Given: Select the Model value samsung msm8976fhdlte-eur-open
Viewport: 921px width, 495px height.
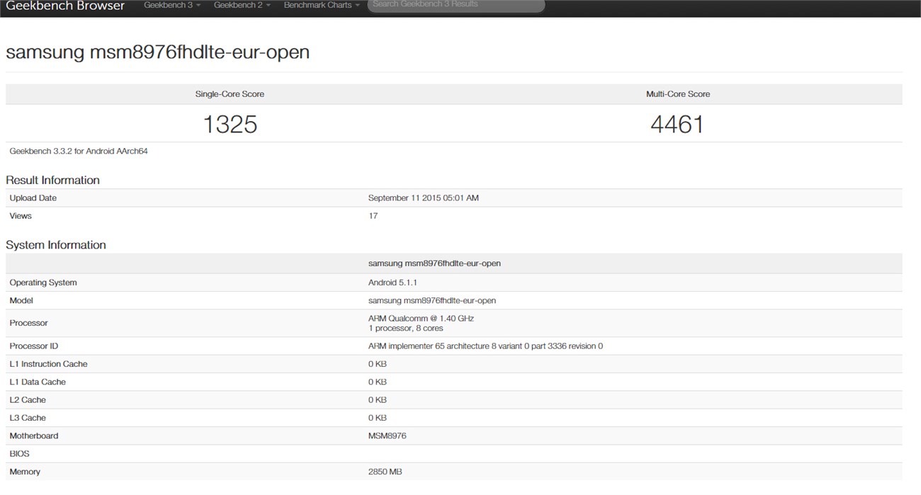Looking at the screenshot, I should click(x=432, y=300).
